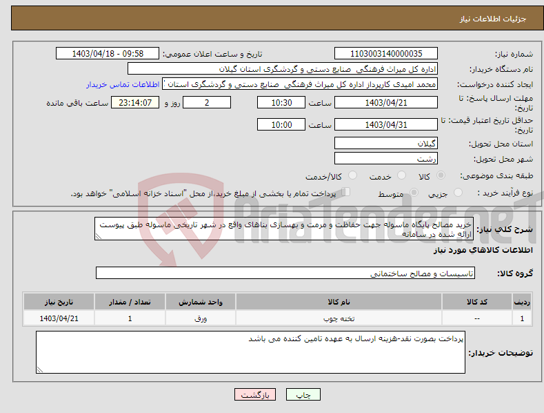This screenshot has width=544, height=413.
Task: Click the remaining time field 23:14:07
Action: [x=135, y=102]
